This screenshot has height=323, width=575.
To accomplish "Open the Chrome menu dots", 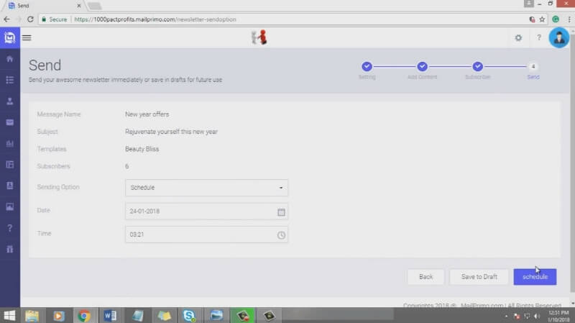I will click(569, 19).
